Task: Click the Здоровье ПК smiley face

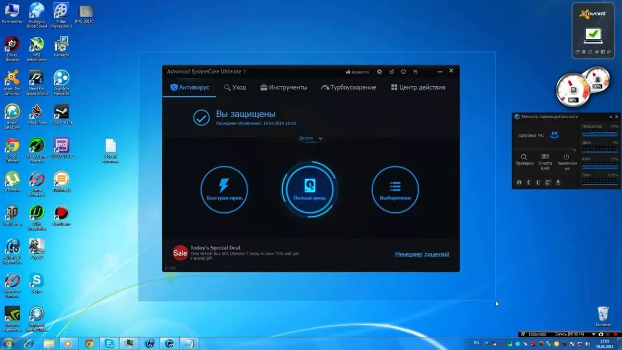Action: [555, 135]
